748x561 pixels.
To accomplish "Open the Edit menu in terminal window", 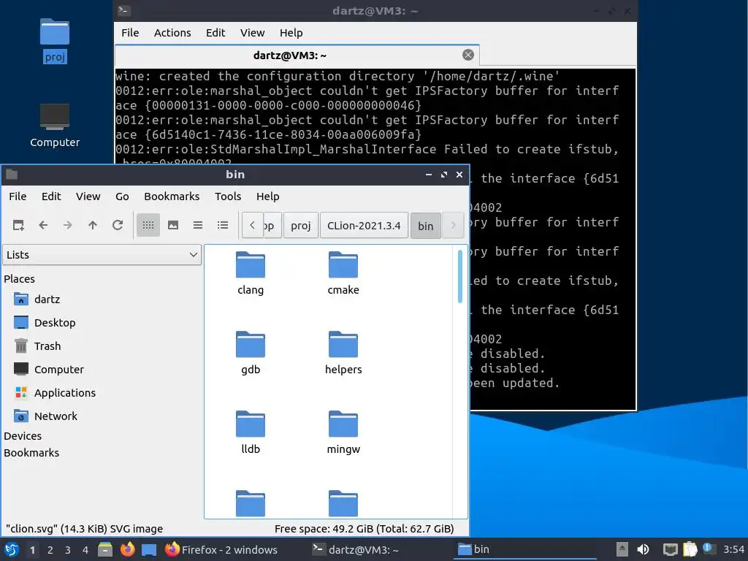I will coord(215,33).
